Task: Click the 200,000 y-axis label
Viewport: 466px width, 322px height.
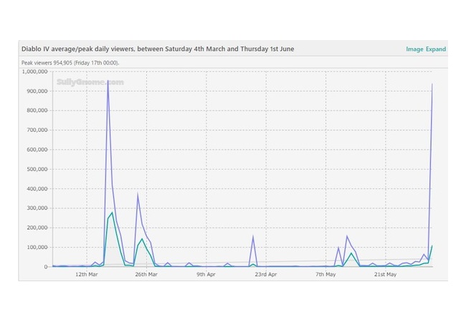Action: point(37,228)
